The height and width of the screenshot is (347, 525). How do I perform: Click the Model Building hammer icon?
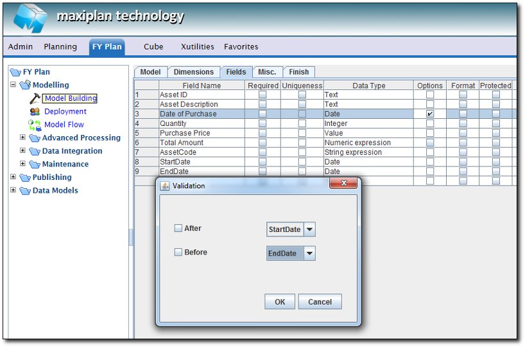34,98
